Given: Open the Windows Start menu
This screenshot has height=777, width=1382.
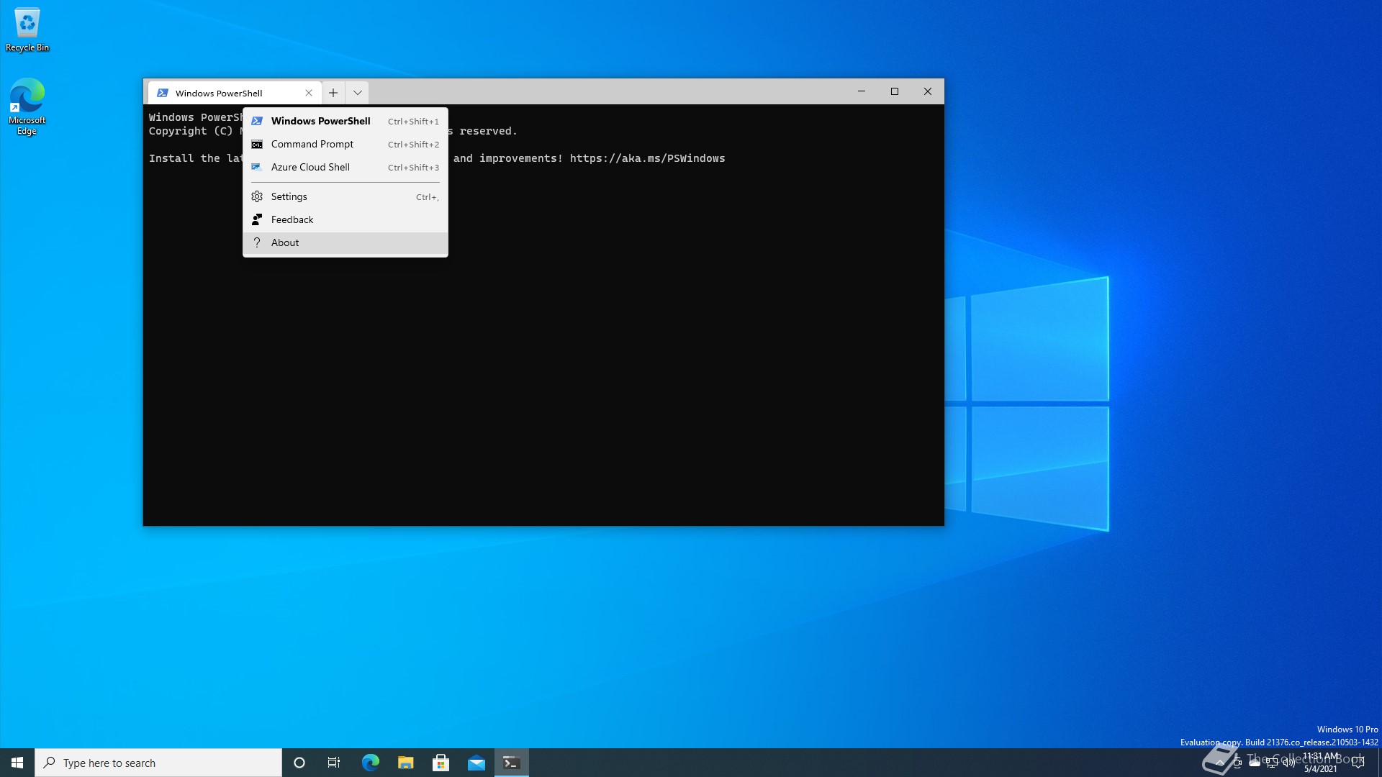Looking at the screenshot, I should [x=17, y=763].
